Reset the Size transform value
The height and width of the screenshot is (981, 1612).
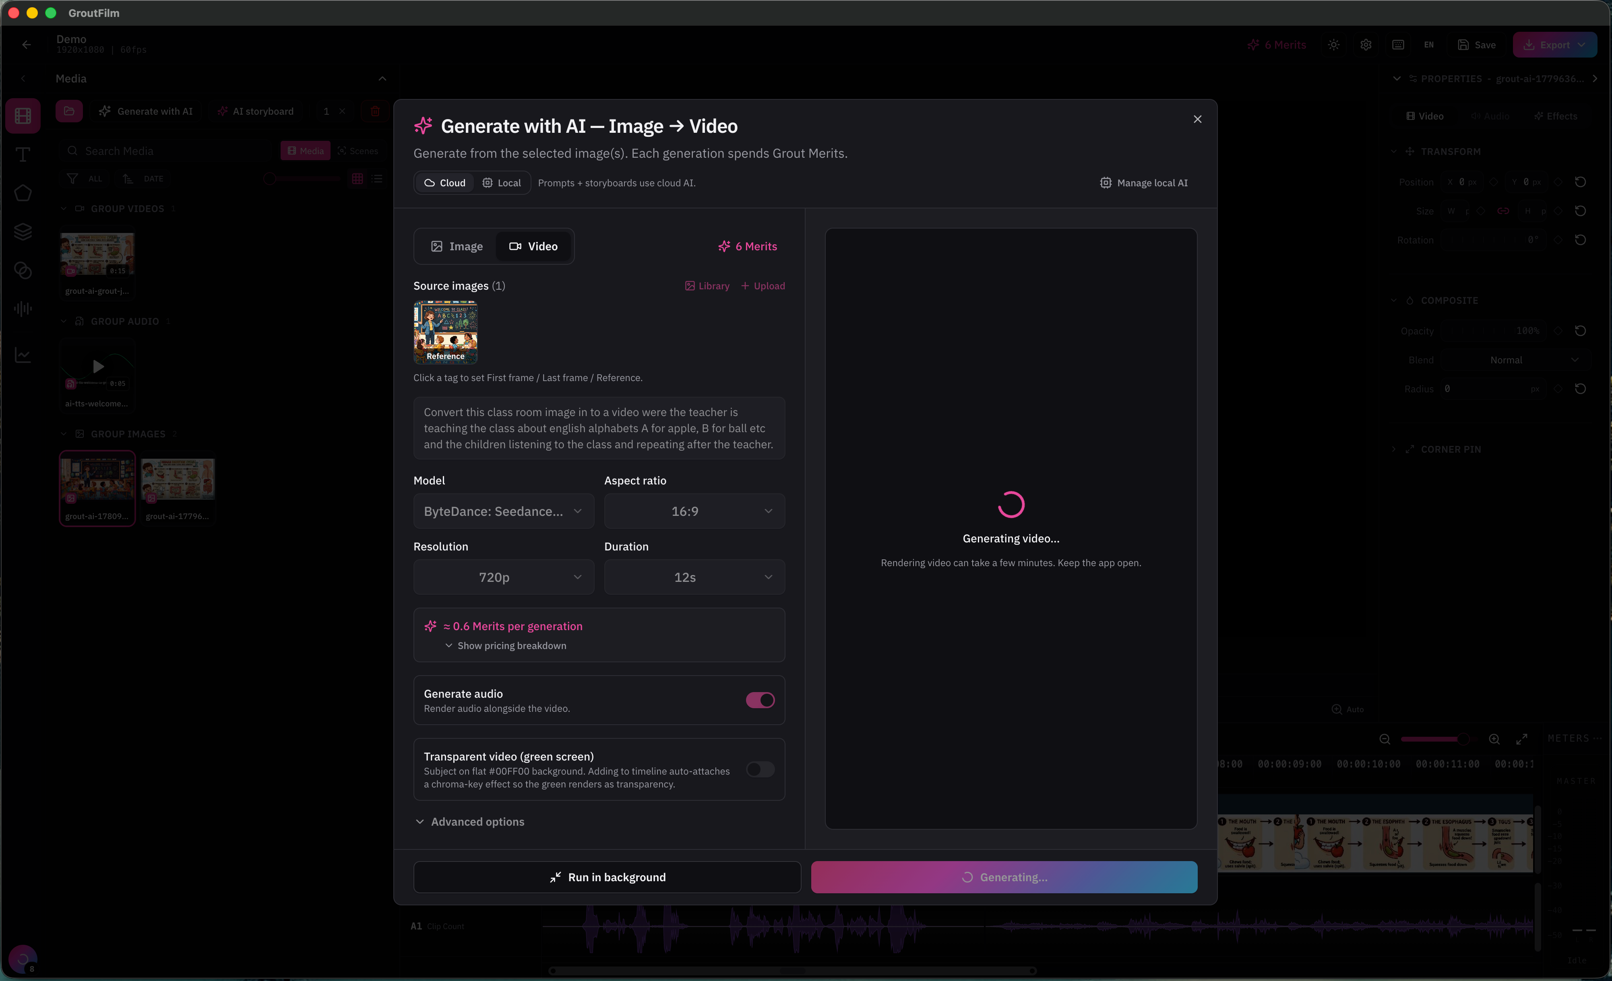(x=1581, y=210)
